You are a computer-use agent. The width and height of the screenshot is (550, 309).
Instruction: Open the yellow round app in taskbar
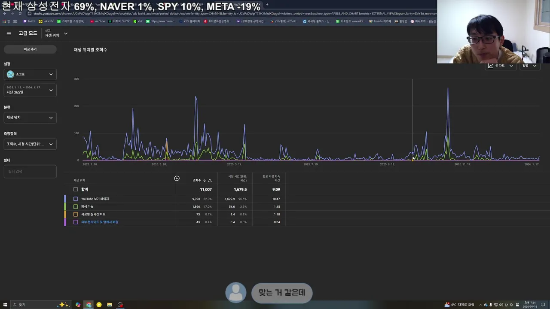coord(99,305)
